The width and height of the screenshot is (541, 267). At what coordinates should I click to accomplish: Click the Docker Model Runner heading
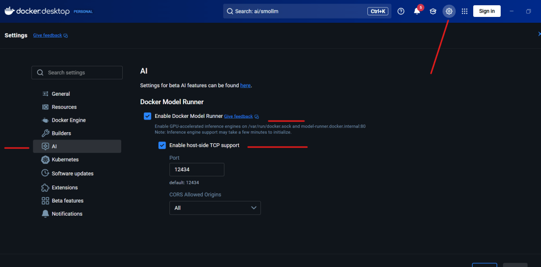(172, 102)
